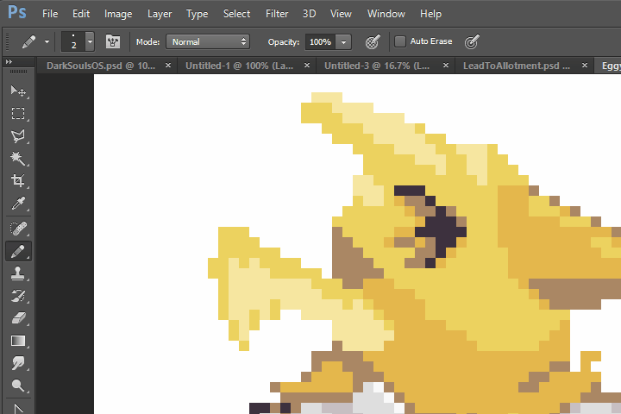
Task: Select the Magic Wand tool
Action: (18, 159)
